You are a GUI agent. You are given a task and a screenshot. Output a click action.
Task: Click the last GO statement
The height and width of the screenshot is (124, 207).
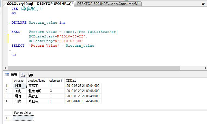tap(14, 55)
